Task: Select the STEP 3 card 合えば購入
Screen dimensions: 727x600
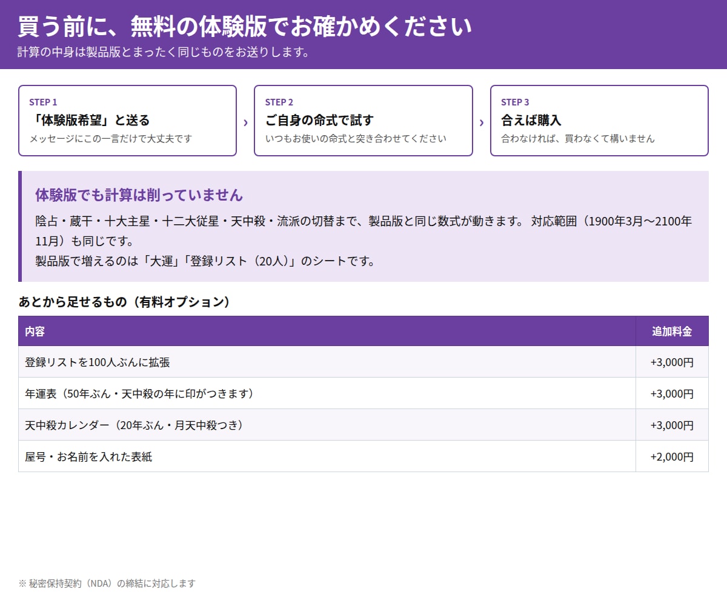Action: pyautogui.click(x=599, y=121)
